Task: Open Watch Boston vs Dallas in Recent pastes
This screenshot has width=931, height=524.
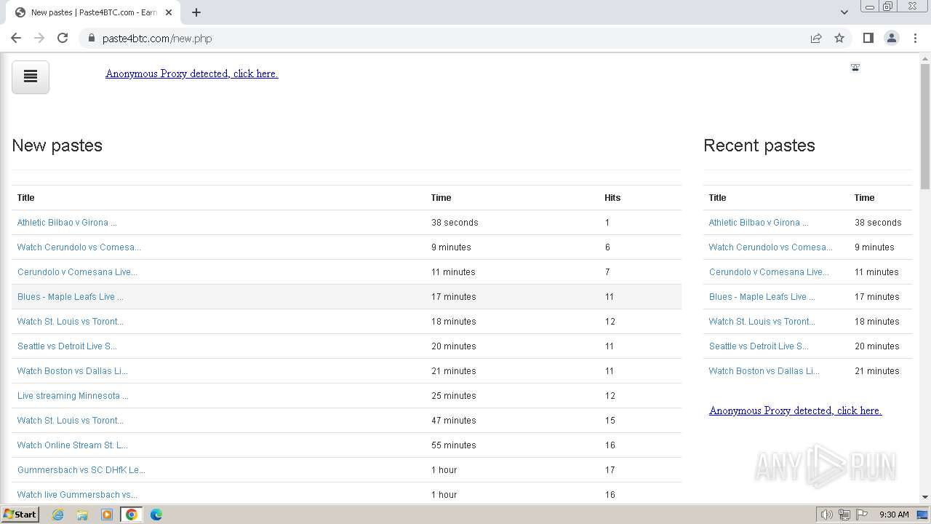Action: pos(764,371)
